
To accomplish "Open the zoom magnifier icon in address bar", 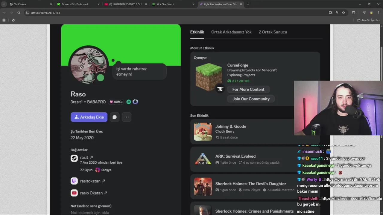I will [337, 13].
